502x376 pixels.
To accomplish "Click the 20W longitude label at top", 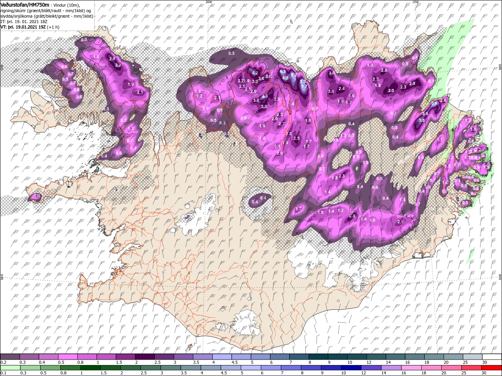I will click(x=209, y=2).
